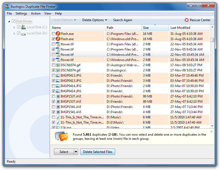Open the Scan Options dropdown
This screenshot has height=170, width=220.
65,20
